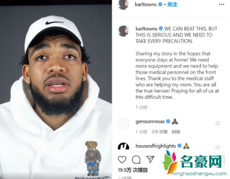Open the gerssonrosas profile picture
The width and height of the screenshot is (230, 179).
[124, 123]
